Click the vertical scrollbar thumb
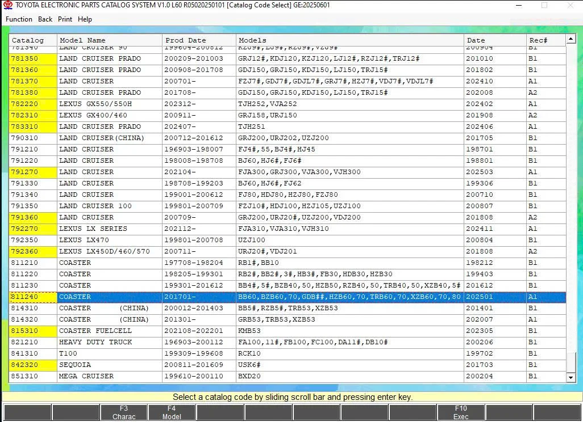This screenshot has height=422, width=583. point(570,361)
